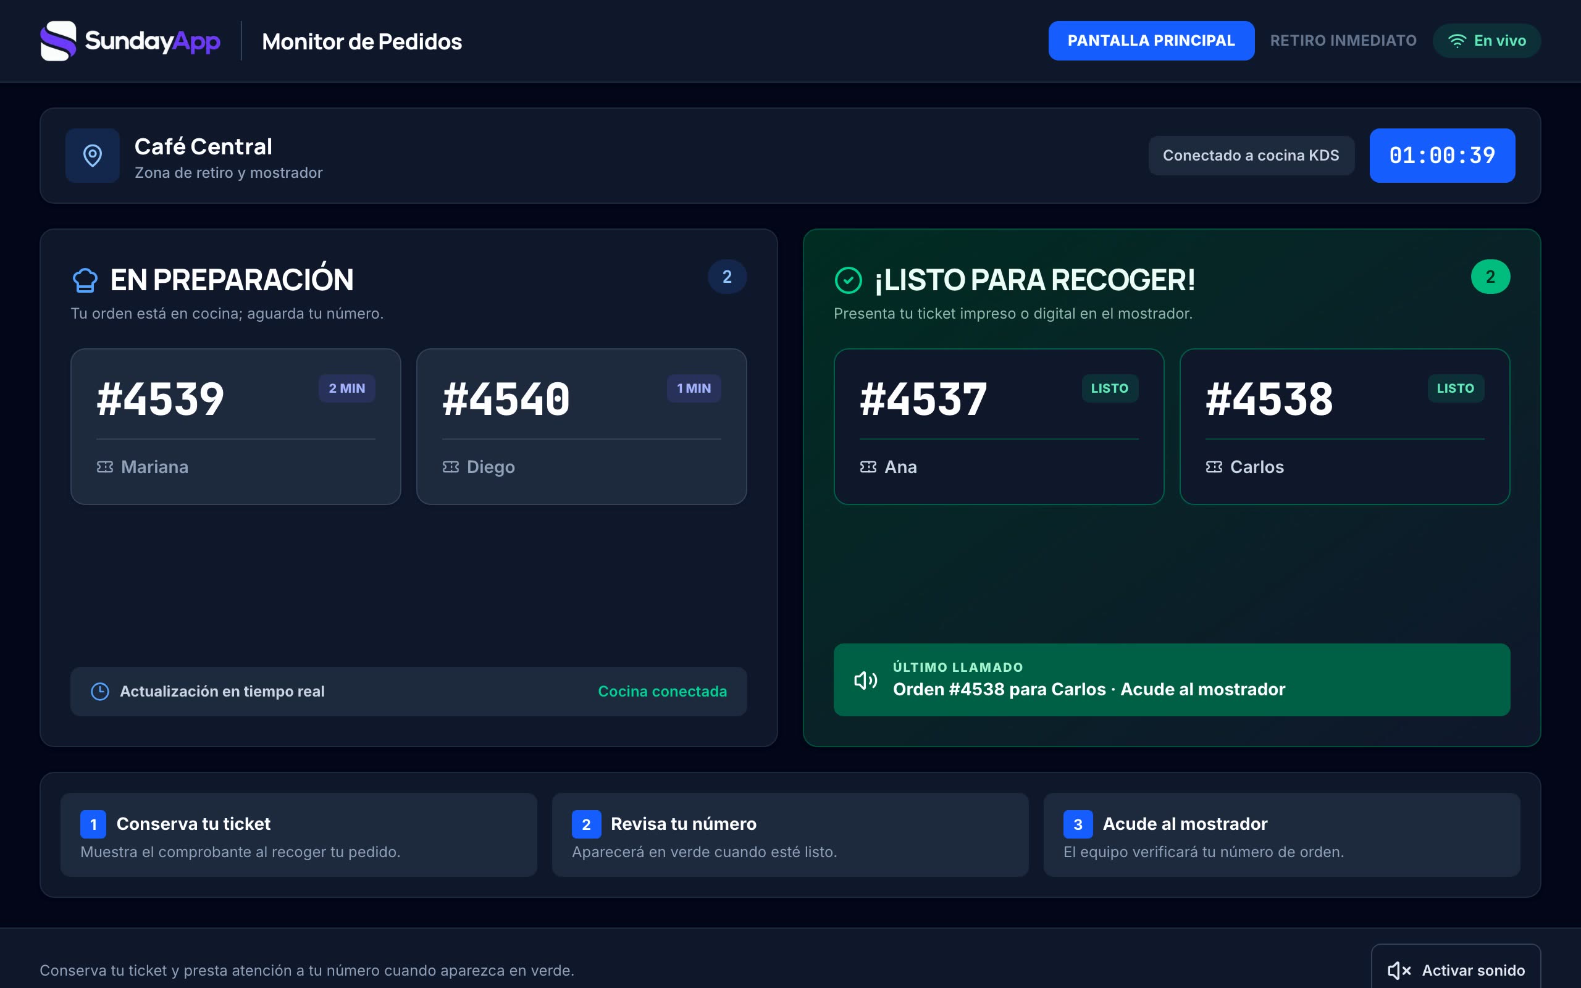Viewport: 1581px width, 988px height.
Task: Click the clock icon by Actualización en tiempo real
Action: (100, 692)
